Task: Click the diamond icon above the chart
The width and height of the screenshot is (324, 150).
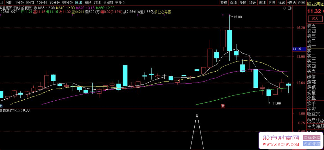Action: click(284, 8)
